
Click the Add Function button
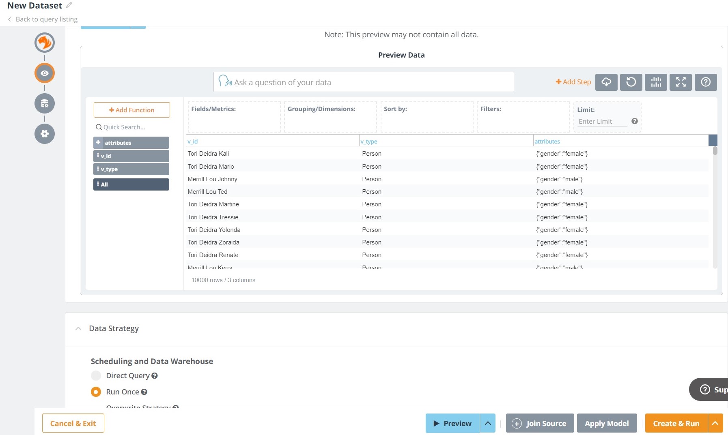tap(131, 110)
